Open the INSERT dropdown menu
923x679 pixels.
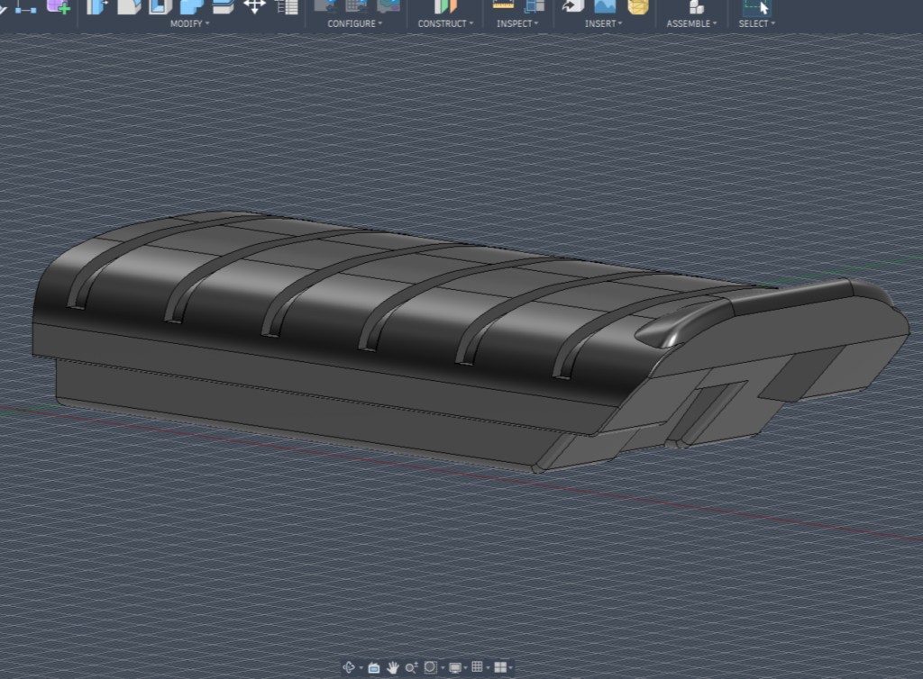603,23
